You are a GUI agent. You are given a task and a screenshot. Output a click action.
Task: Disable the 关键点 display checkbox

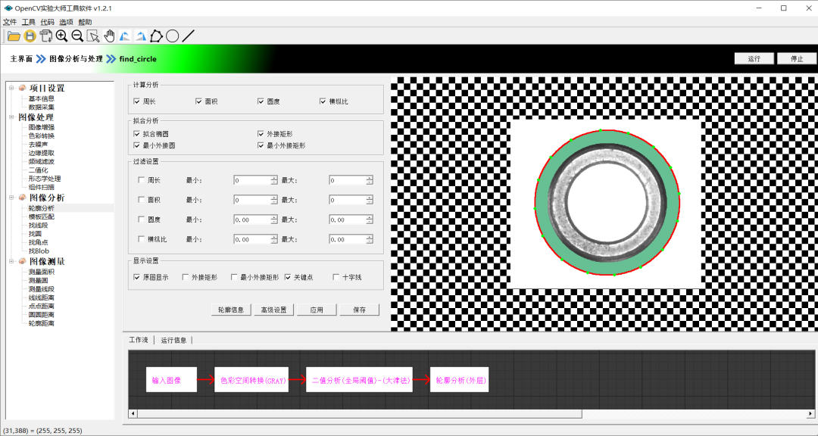(x=288, y=278)
